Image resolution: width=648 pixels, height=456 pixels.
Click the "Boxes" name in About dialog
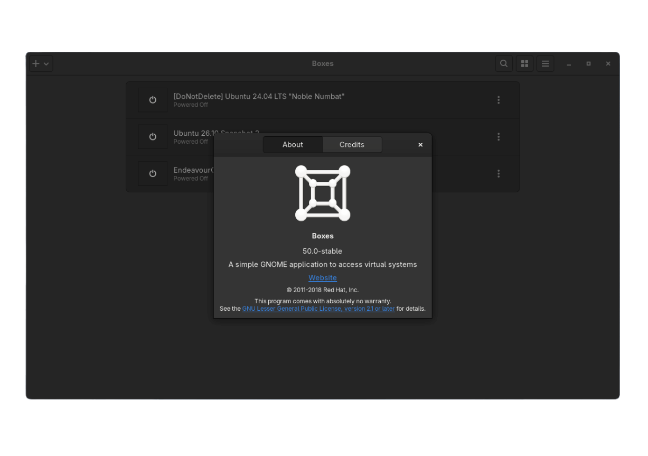323,236
